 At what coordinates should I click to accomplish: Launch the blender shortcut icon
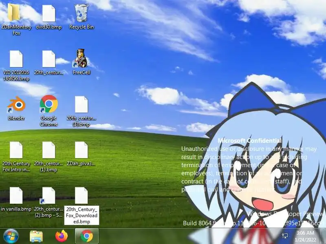tap(16, 105)
